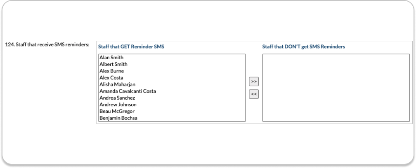
Task: Pick Alex Costa from the reminder list
Action: point(111,78)
